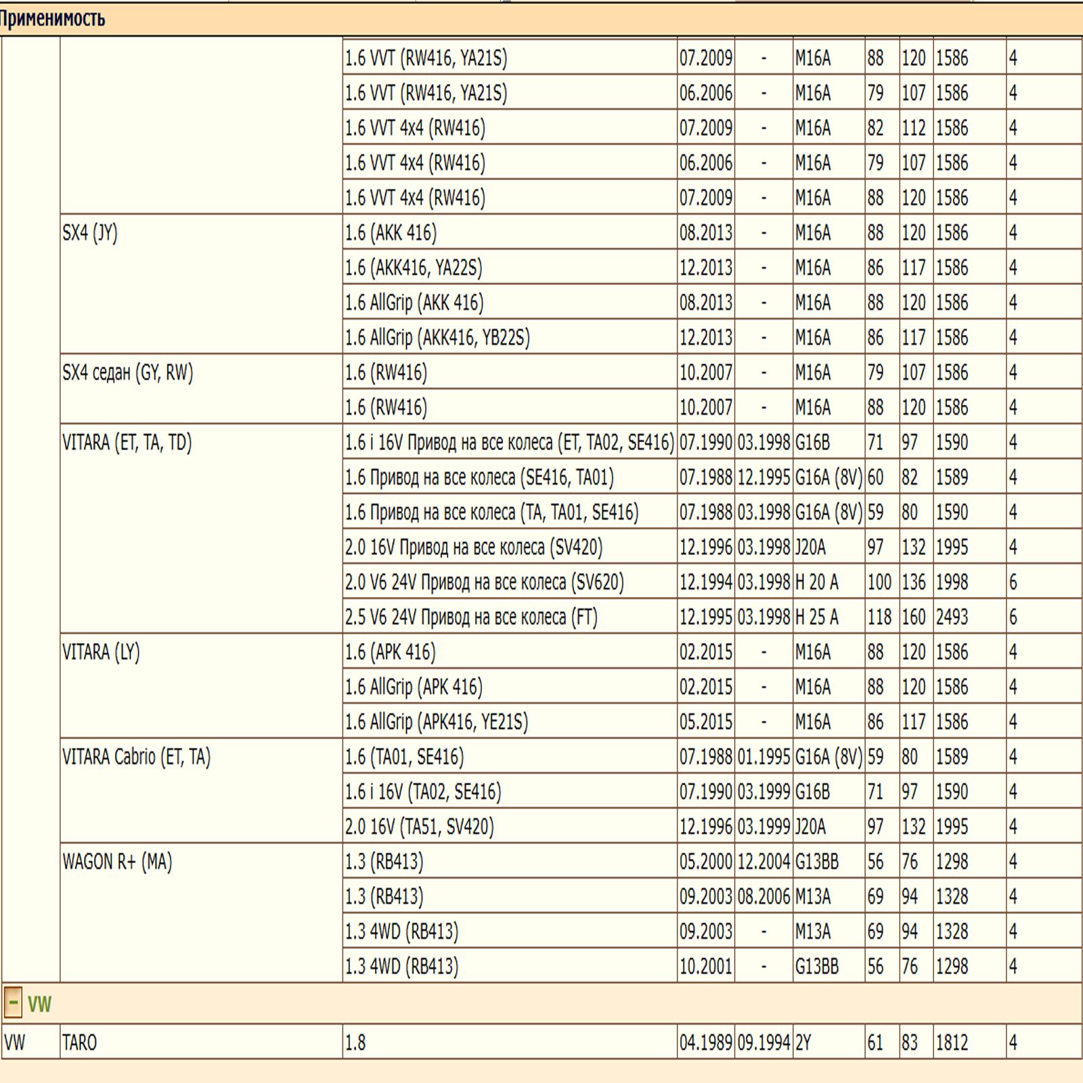
Task: Select the 1.6 AllGrip (AKK416, YB22S) row
Action: click(x=437, y=338)
